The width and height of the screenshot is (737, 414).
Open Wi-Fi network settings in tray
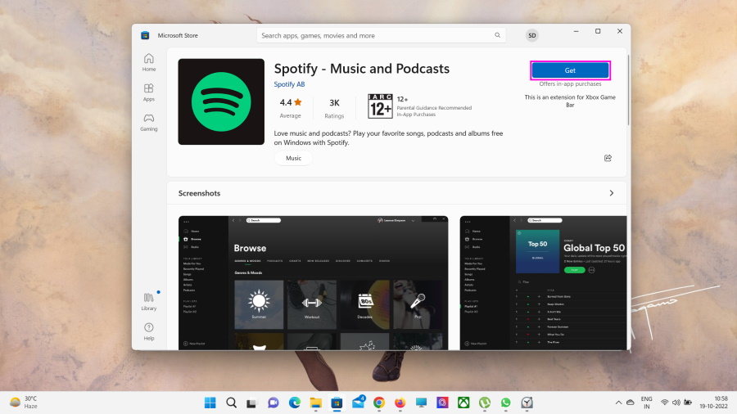coord(665,403)
